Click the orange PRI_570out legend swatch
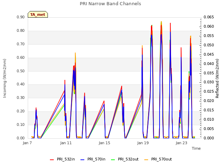Viewport: 222px width, 166px height. coord(146,159)
